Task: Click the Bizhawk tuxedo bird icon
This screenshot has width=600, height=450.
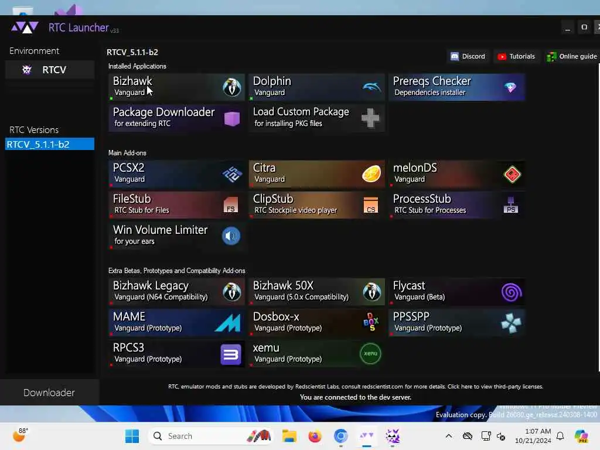Action: [232, 87]
